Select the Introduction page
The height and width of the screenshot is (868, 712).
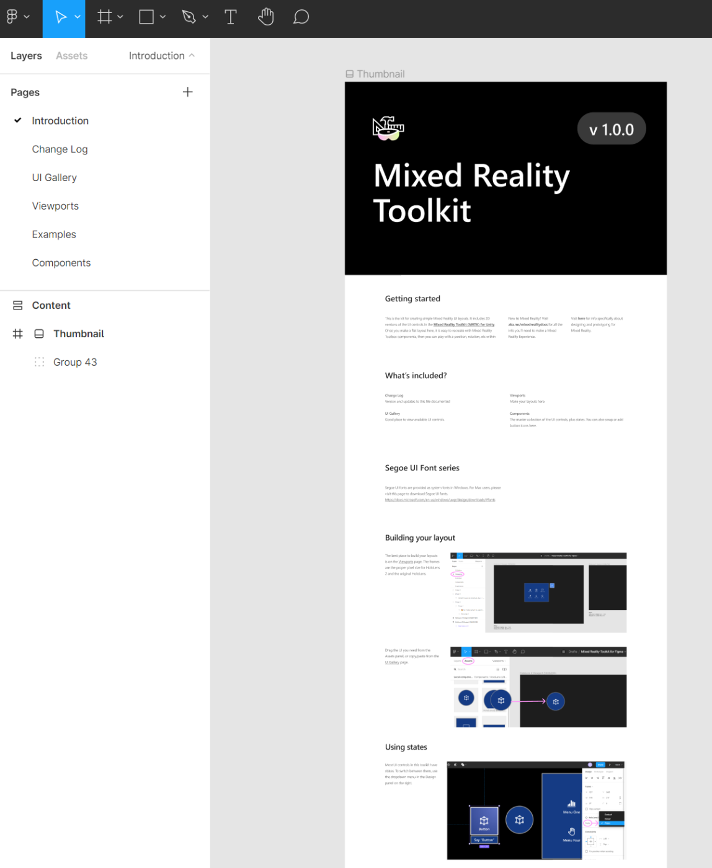click(60, 121)
